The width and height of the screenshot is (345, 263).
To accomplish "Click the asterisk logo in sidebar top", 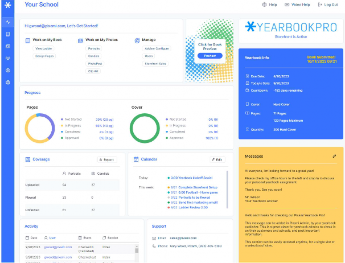I will click(8, 5).
